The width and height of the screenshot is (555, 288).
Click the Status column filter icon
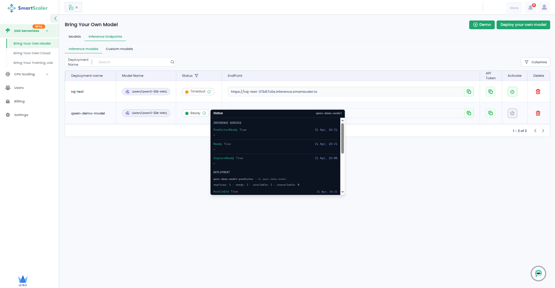[197, 76]
